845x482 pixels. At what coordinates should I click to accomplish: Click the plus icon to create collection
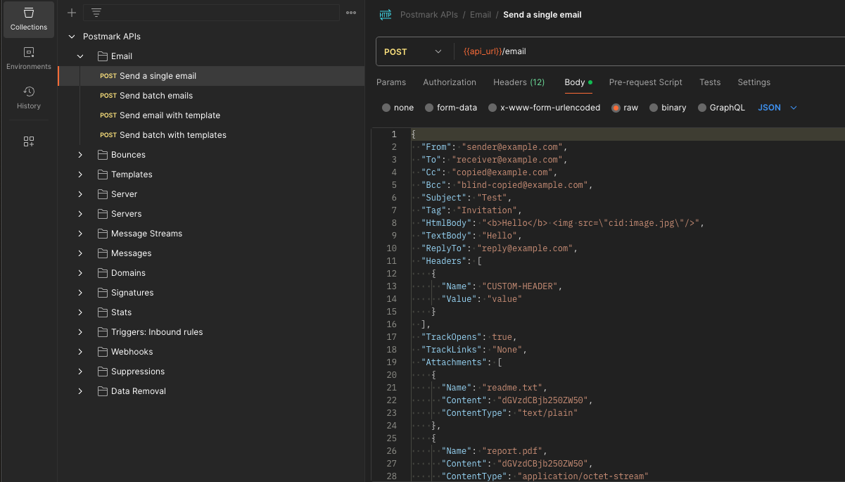click(71, 13)
